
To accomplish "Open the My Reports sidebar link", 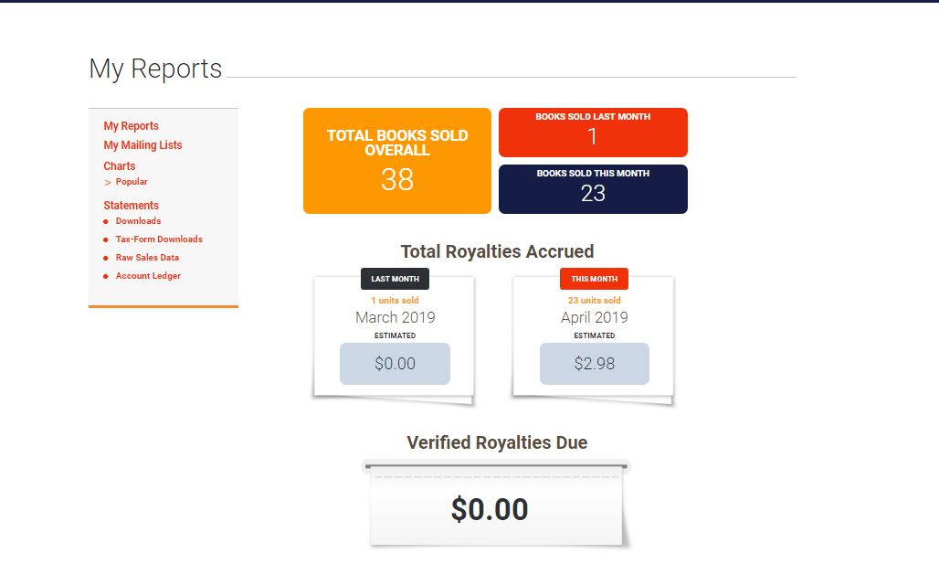I will coord(131,126).
